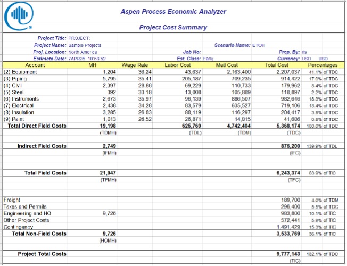Click the 'MH' column header
Screen dimensions: 347x266
[92, 65]
